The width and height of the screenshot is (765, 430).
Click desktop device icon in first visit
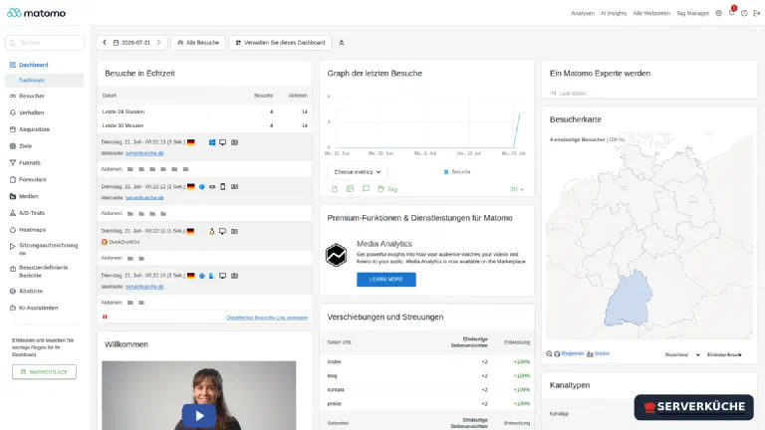(x=222, y=142)
